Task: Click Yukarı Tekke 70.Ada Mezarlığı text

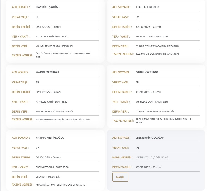Action: tap(54, 111)
